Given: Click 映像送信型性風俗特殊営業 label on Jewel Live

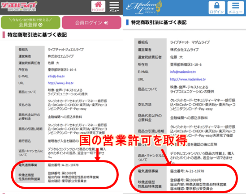Looking at the screenshot, I should (x=29, y=177).
